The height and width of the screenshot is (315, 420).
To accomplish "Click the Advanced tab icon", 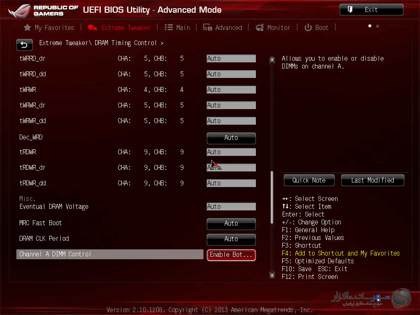I will (x=208, y=27).
